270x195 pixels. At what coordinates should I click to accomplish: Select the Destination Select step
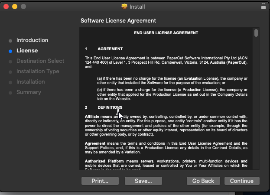(x=40, y=61)
